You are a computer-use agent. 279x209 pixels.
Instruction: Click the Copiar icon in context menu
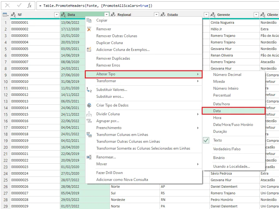pyautogui.click(x=89, y=20)
